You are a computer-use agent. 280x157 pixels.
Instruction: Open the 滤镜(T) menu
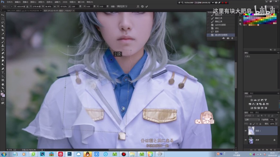tap(57, 2)
